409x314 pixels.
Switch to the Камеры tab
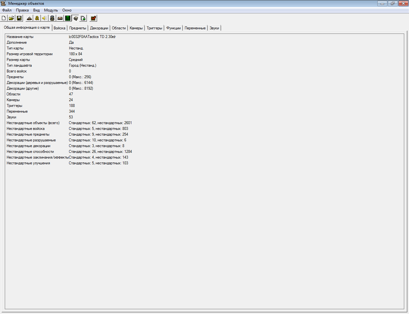136,28
